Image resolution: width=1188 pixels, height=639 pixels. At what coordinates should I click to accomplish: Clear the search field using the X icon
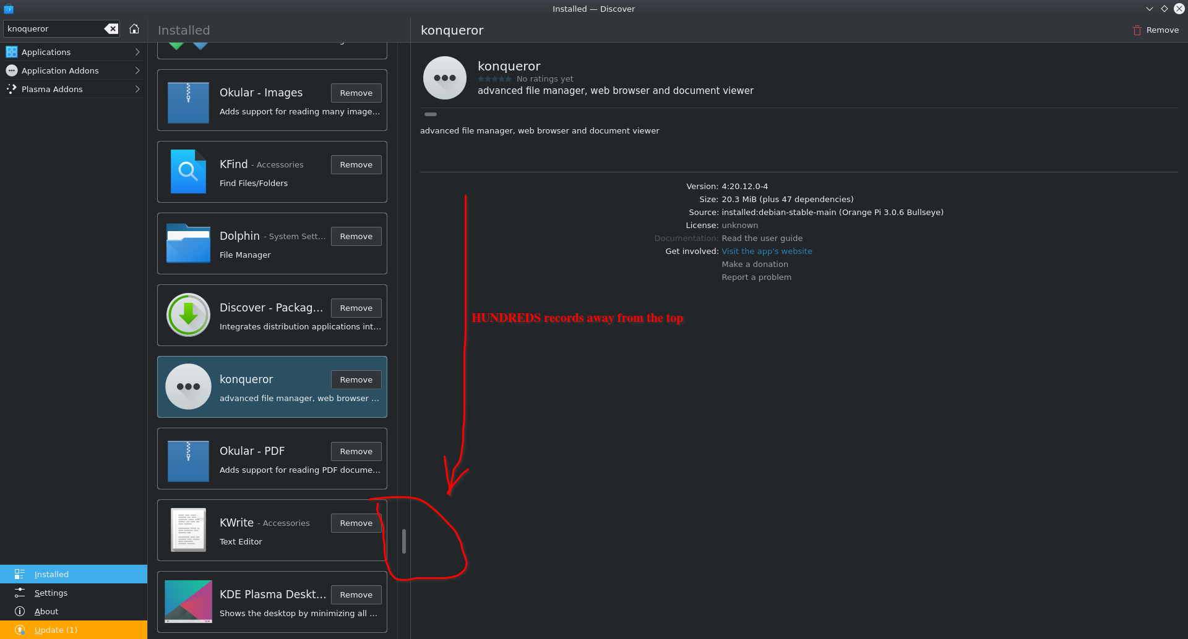[111, 28]
